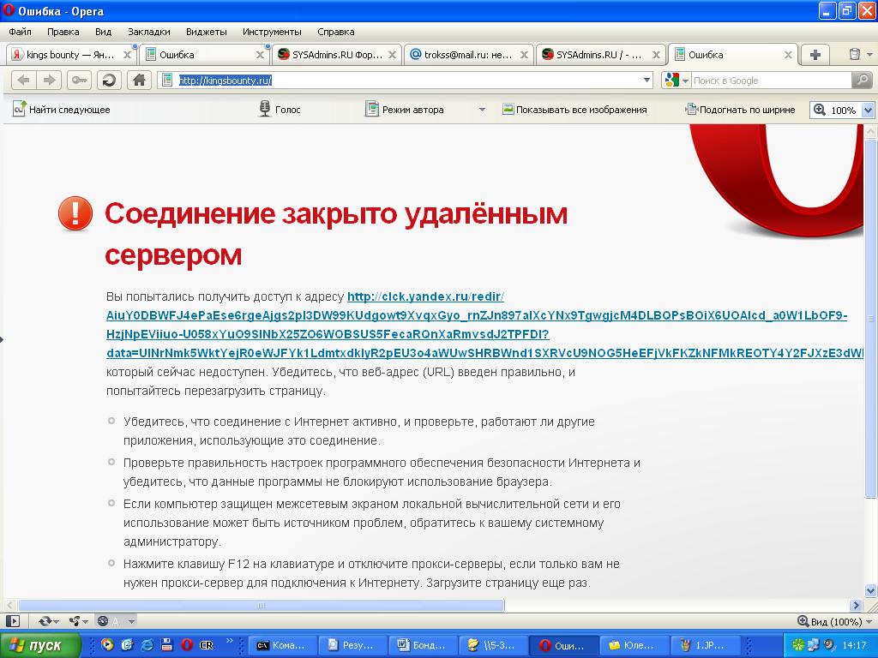
Task: Toggle Показывать все изображения
Action: click(574, 110)
